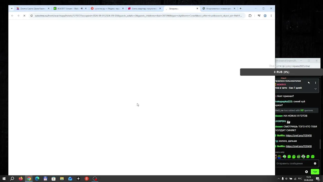The width and height of the screenshot is (323, 182).
Task: Open the star-icon app in taskbar
Action: pos(78,179)
